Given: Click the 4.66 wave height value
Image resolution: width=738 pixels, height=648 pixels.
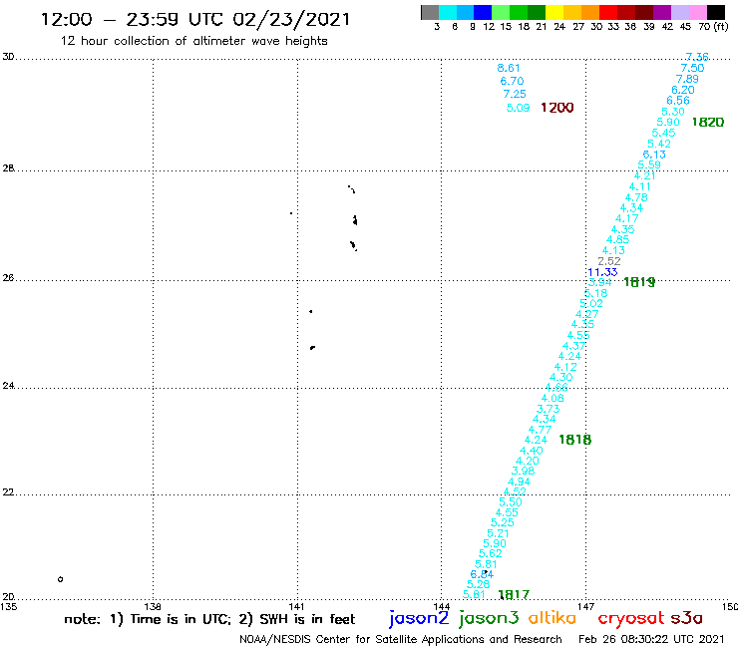Looking at the screenshot, I should tap(556, 388).
